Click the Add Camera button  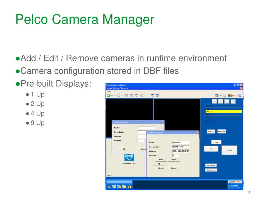pyautogui.click(x=211, y=165)
